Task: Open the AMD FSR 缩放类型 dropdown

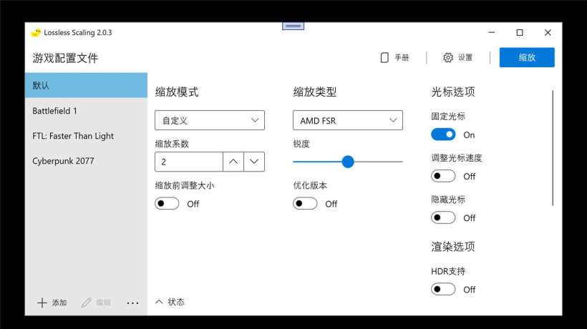Action: (348, 120)
